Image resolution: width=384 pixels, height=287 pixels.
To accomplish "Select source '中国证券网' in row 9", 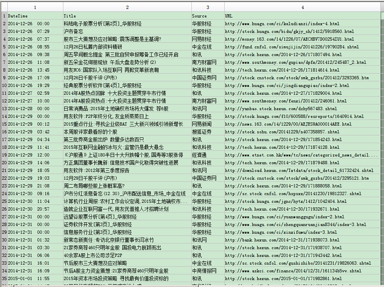I will pyautogui.click(x=208, y=78).
